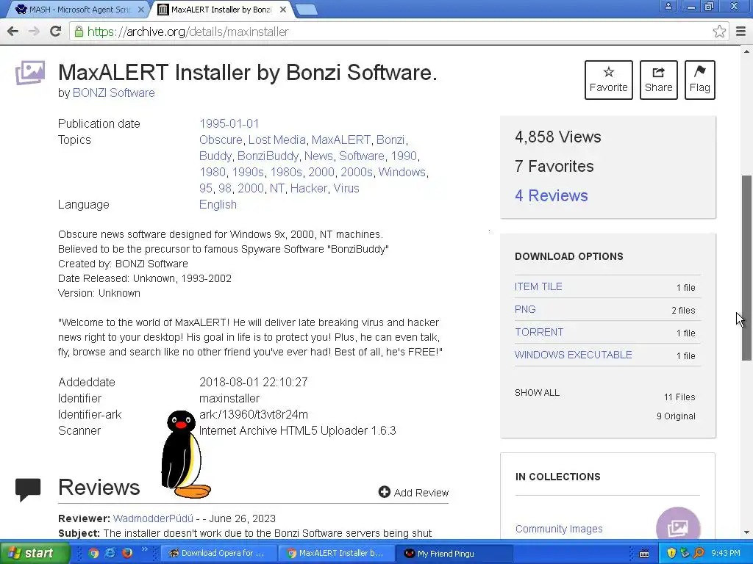Click the page vertical scrollbar thumb
The width and height of the screenshot is (753, 564).
pos(746,267)
